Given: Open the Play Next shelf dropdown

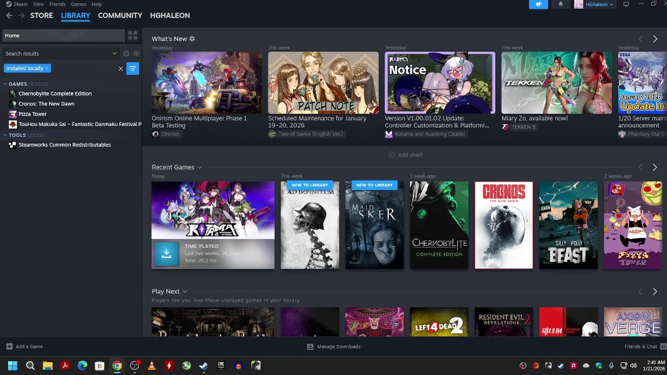Looking at the screenshot, I should click(x=185, y=292).
